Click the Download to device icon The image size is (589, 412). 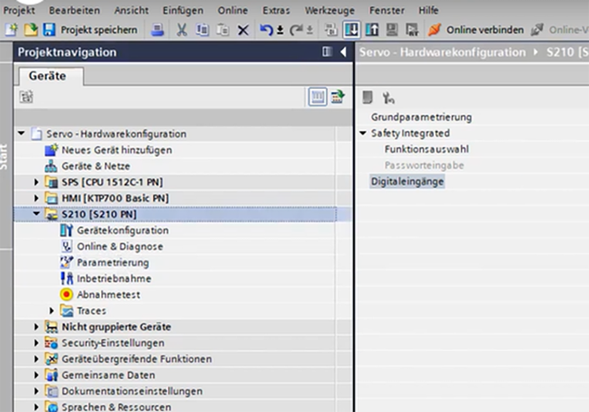352,30
